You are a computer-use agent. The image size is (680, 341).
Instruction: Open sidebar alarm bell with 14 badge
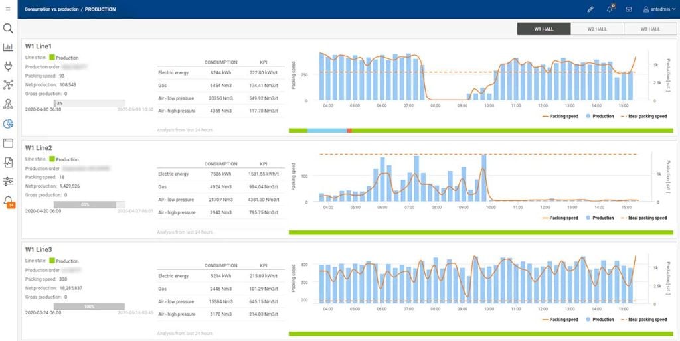pyautogui.click(x=9, y=202)
